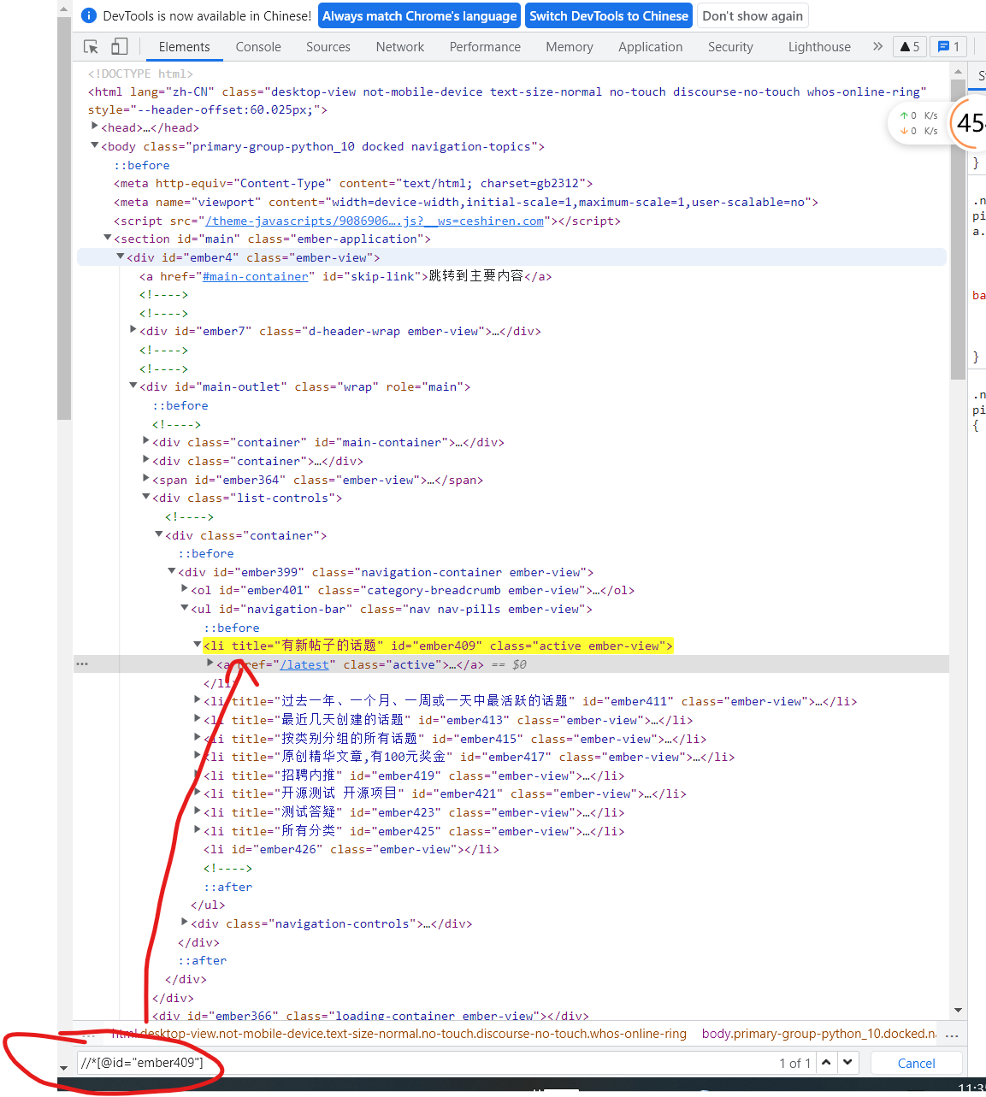The height and width of the screenshot is (1097, 986).
Task: Select the ::after pseudo-element under ul
Action: tap(227, 887)
